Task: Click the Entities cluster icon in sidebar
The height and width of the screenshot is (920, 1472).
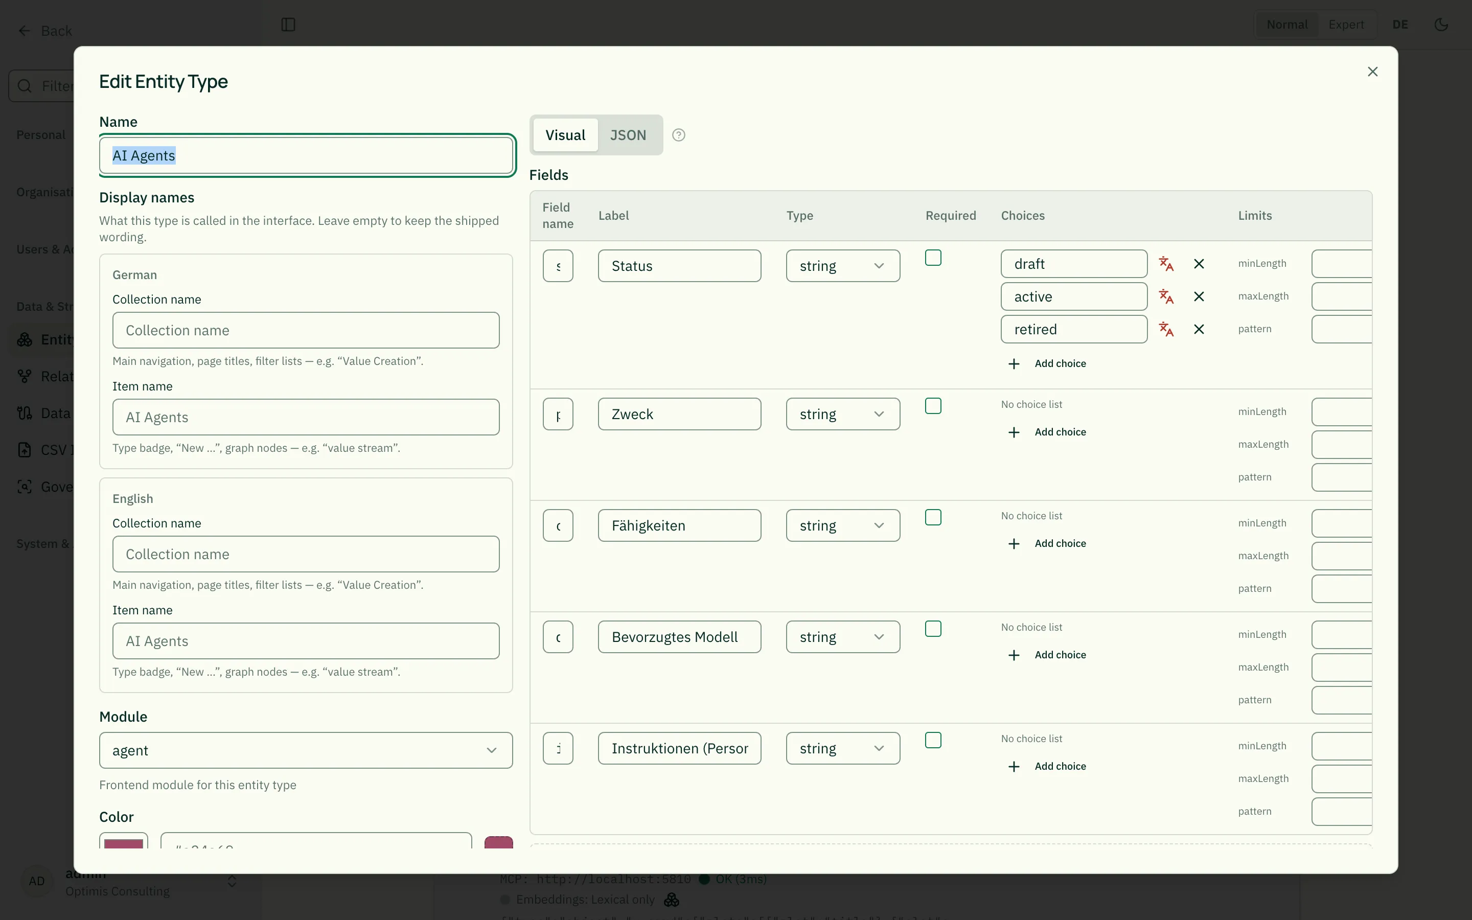Action: pos(25,339)
